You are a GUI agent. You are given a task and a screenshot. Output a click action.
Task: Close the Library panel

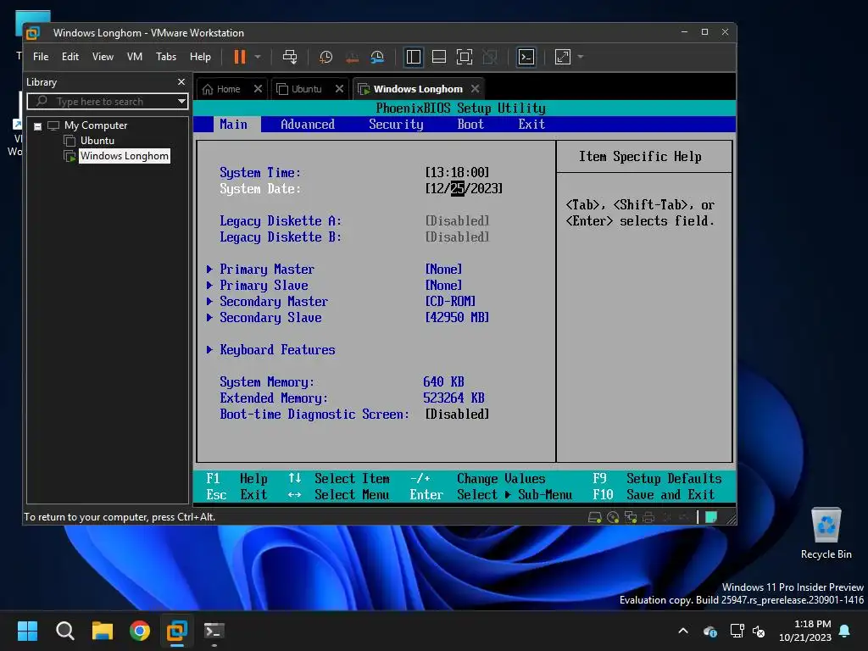click(x=181, y=82)
